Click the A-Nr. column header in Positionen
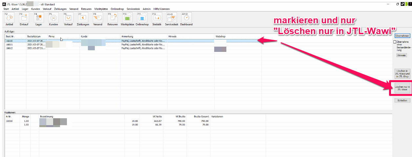Image resolution: width=412 pixels, height=157 pixels. pyautogui.click(x=11, y=116)
